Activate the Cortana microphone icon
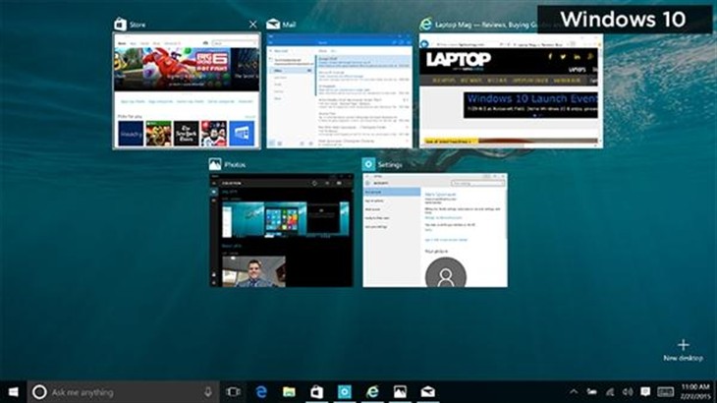This screenshot has width=717, height=403. point(208,392)
